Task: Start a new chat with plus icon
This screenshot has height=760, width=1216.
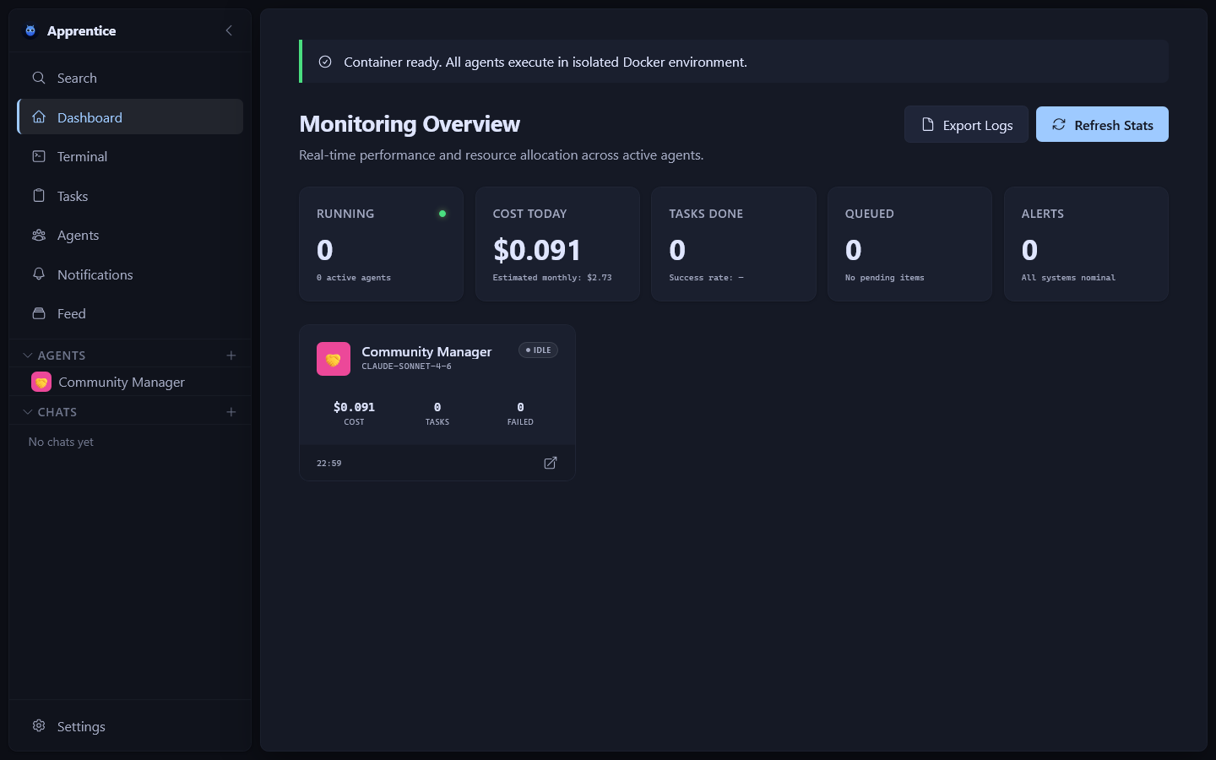Action: (231, 412)
